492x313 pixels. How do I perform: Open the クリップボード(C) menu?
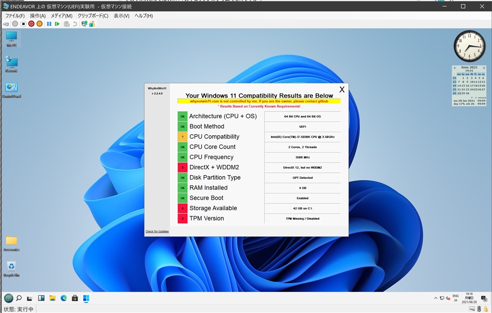point(93,16)
